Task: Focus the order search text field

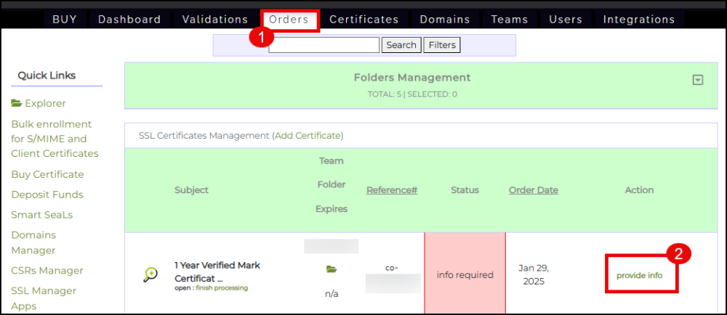Action: (324, 45)
